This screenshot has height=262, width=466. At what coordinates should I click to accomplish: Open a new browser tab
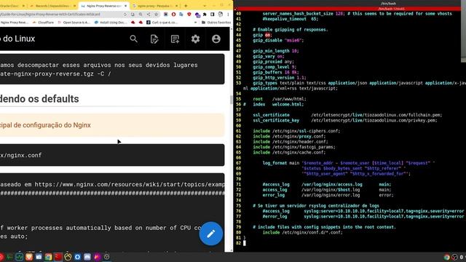click(186, 6)
